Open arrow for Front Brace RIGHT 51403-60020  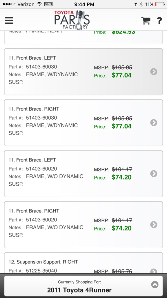154,225
